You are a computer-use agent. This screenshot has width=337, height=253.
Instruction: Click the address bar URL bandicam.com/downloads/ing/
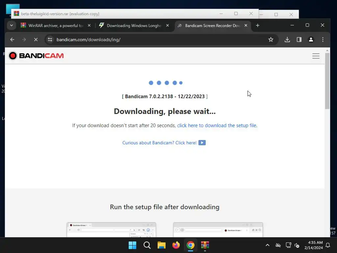(88, 40)
